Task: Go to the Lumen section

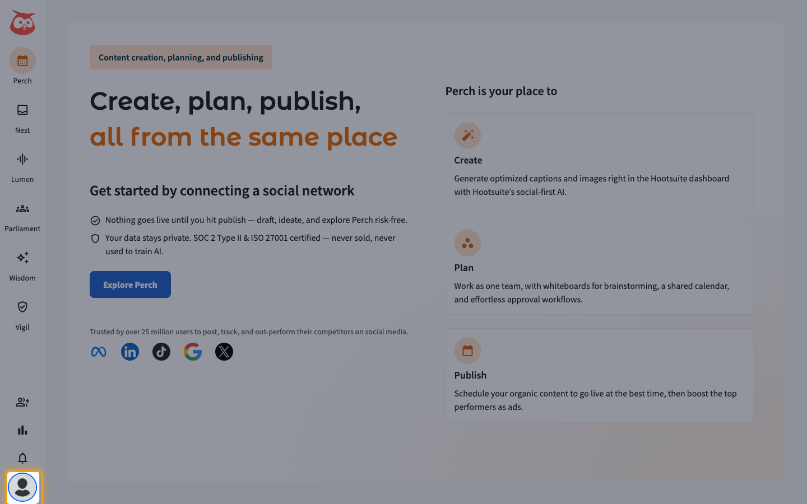Action: tap(22, 165)
